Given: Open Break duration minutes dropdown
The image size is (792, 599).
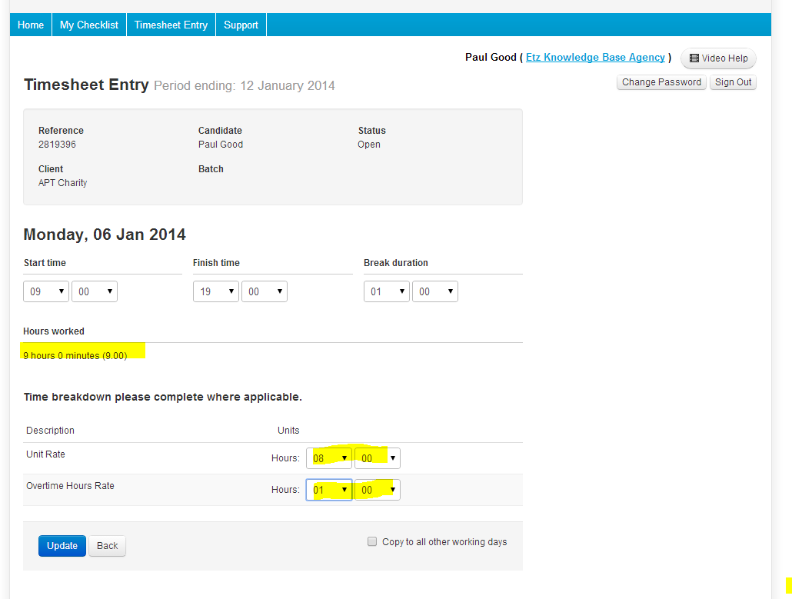Looking at the screenshot, I should [435, 291].
